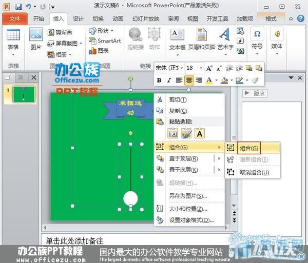
Task: Switch to the 格式 ribbon tab
Action: pos(271,19)
